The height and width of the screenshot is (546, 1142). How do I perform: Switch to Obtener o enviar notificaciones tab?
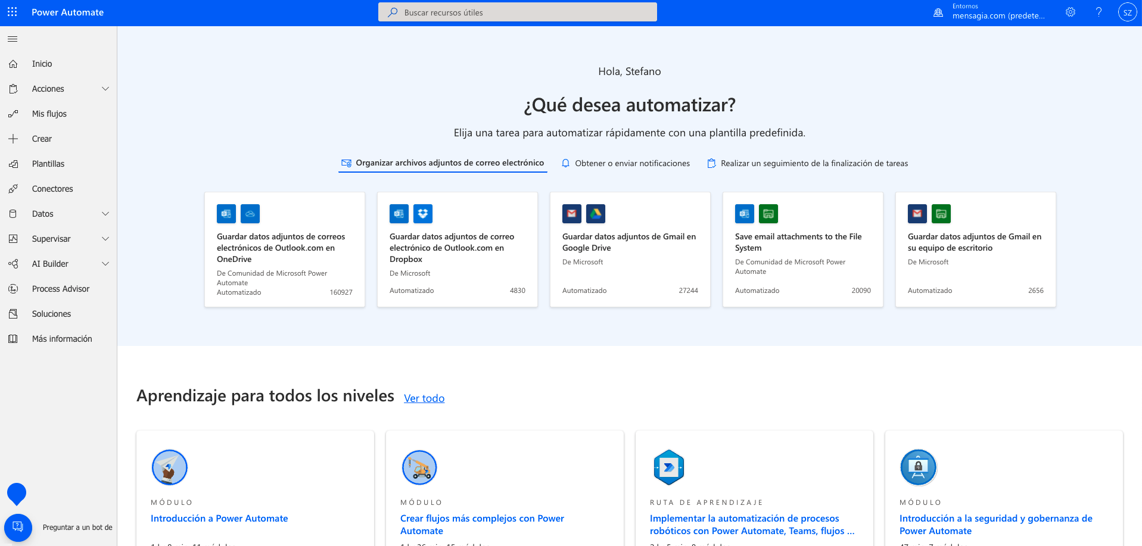click(x=626, y=163)
